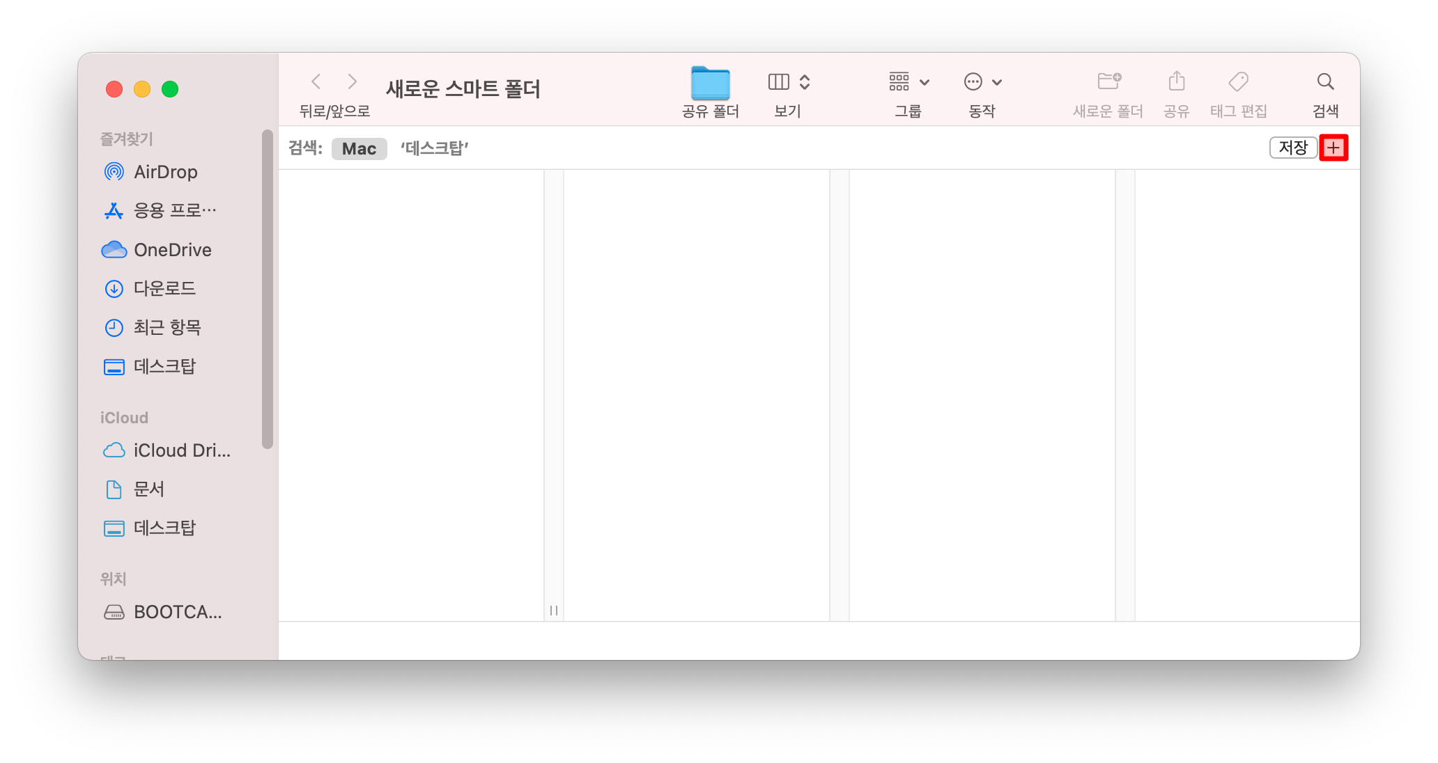
Task: Add search criteria with plus button
Action: (x=1333, y=148)
